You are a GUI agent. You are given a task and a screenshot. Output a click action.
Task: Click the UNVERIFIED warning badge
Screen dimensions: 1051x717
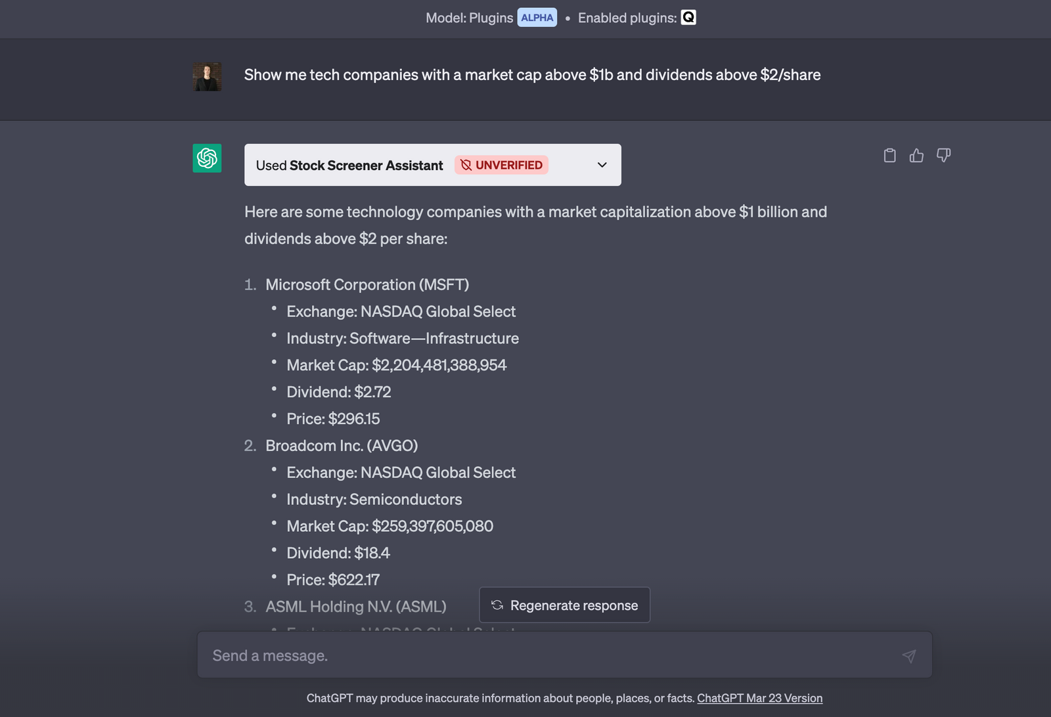click(x=501, y=165)
